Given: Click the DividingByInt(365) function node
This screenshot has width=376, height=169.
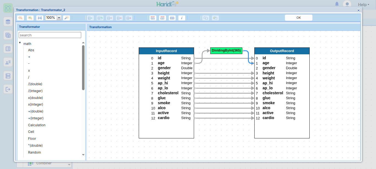Looking at the screenshot, I should 226,51.
